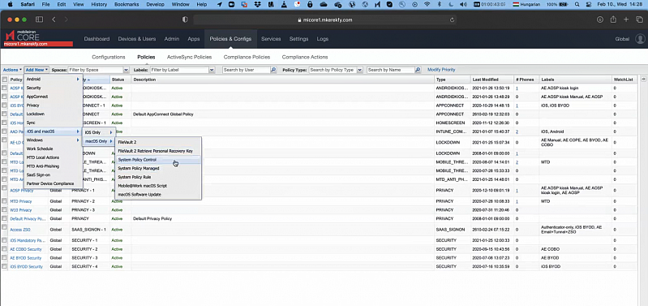This screenshot has height=306, width=648.
Task: Select Mobile@Work macOS Script menu item
Action: [x=158, y=186]
